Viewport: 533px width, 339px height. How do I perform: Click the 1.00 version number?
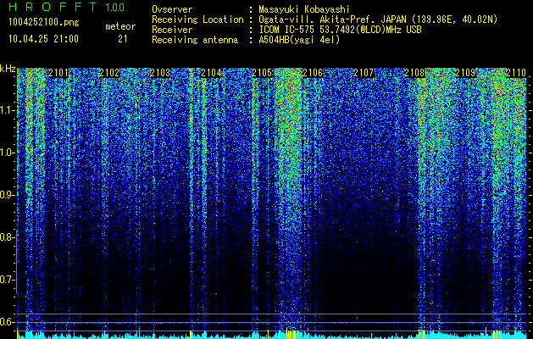coord(115,8)
